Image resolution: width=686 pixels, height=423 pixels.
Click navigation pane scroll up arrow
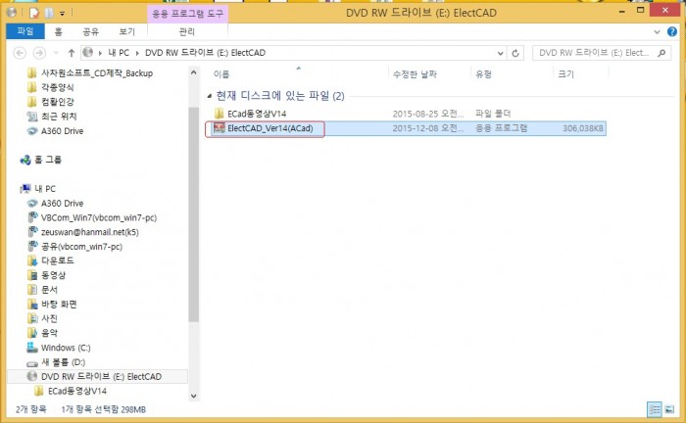[193, 72]
